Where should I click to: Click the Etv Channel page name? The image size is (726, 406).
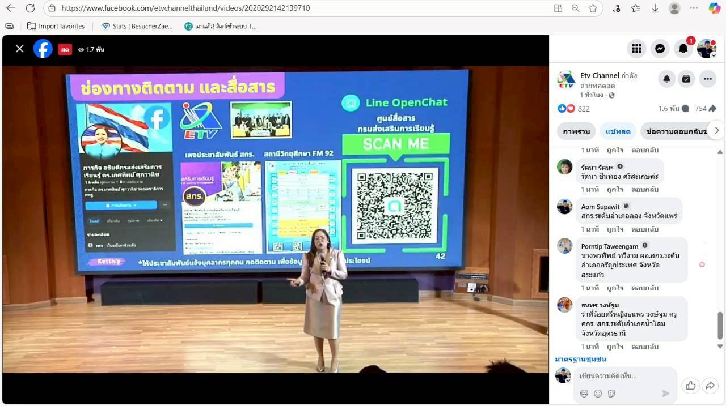pos(600,76)
